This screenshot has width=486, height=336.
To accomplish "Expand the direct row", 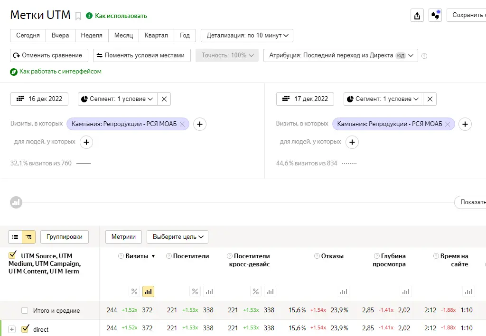I will click(x=12, y=329).
